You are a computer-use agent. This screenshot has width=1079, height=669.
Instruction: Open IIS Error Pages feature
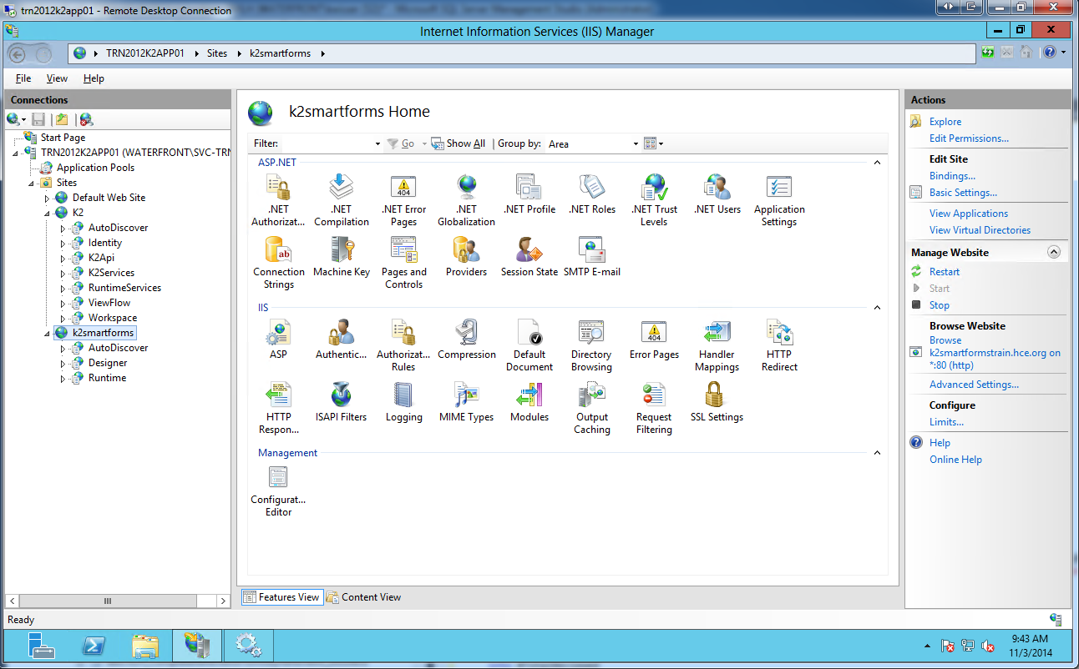click(654, 340)
